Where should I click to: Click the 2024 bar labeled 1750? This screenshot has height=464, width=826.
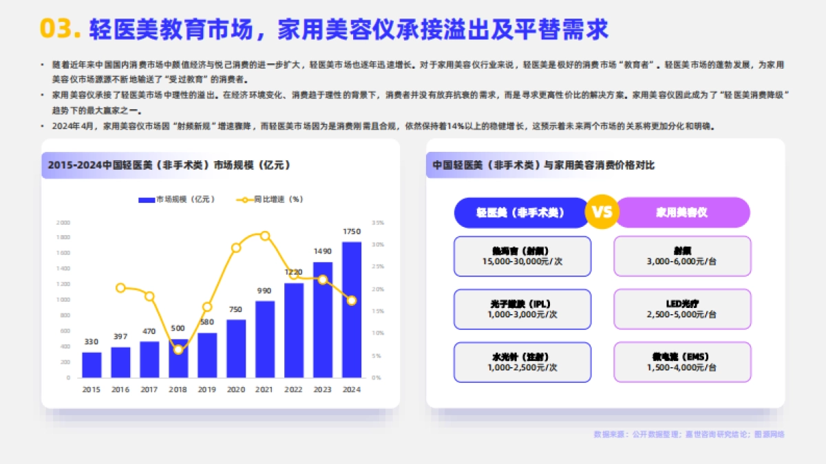coord(352,309)
